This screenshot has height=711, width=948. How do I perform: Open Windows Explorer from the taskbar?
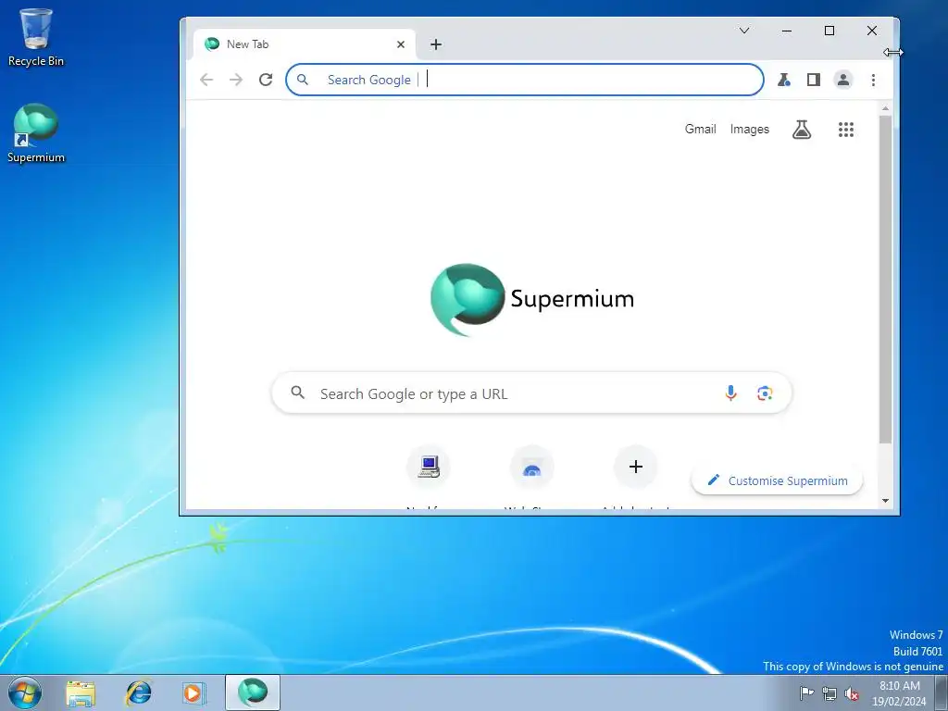[81, 692]
